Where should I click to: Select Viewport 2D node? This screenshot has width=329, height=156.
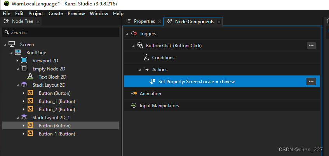point(45,61)
